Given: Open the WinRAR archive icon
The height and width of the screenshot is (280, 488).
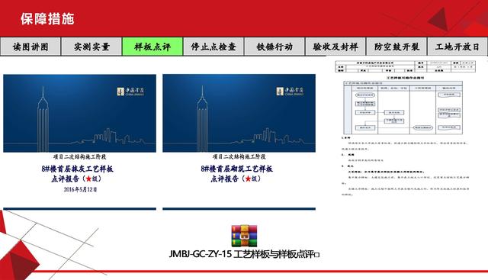Looking at the screenshot, I should coord(244,236).
